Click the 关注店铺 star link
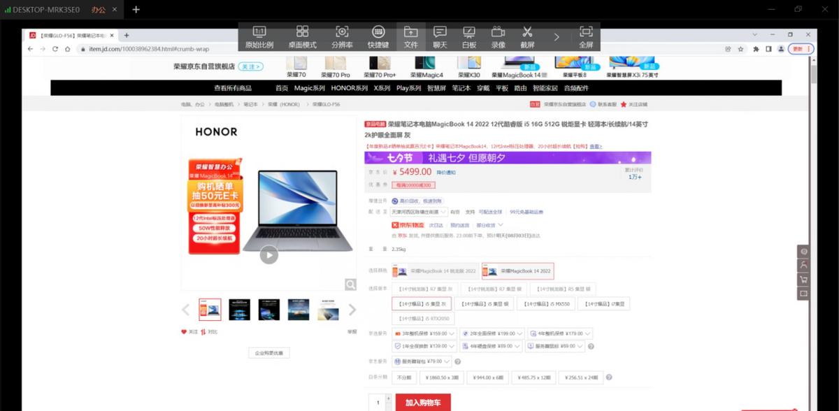The image size is (839, 411). [633, 104]
